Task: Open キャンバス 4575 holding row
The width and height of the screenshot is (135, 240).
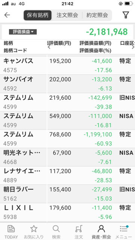Action: [67, 66]
